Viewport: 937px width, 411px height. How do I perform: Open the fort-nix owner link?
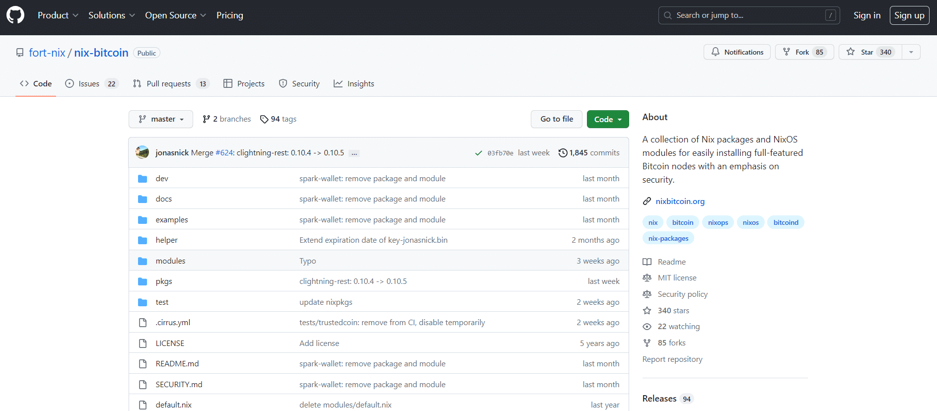point(47,53)
